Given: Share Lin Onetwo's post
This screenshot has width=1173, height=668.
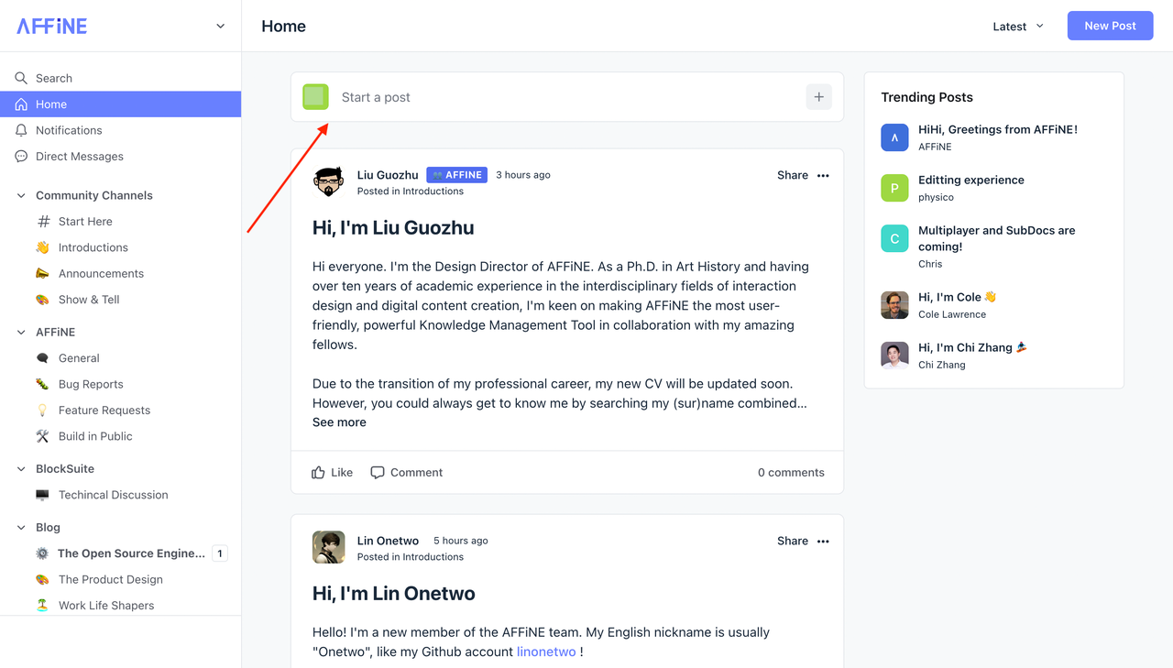Looking at the screenshot, I should pos(793,542).
